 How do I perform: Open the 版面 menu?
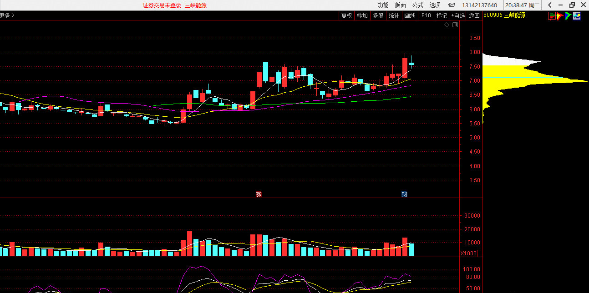[401, 5]
